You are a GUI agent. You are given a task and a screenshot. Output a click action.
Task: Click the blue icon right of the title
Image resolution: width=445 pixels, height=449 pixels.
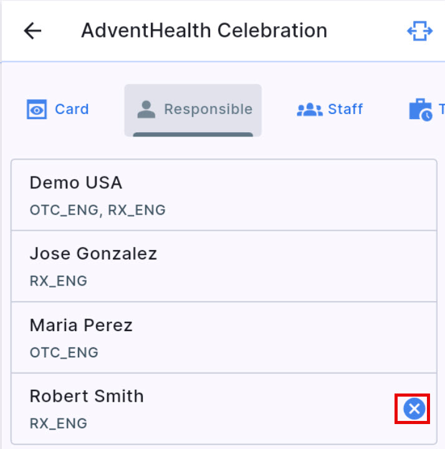[x=419, y=31]
